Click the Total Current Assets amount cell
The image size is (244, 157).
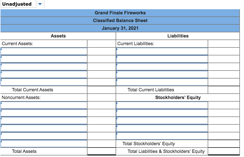pyautogui.click(x=101, y=90)
